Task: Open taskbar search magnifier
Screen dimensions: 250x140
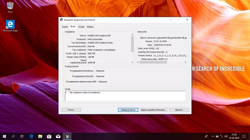Action: click(x=13, y=136)
